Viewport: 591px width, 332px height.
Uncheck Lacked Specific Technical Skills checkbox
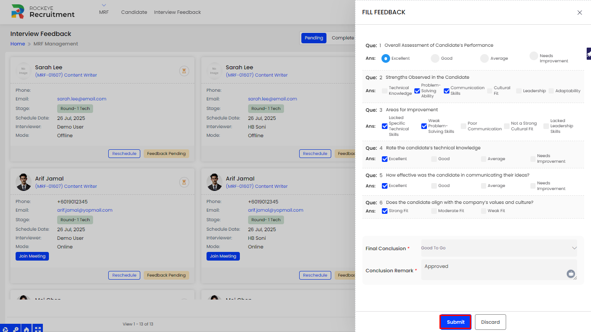[384, 126]
